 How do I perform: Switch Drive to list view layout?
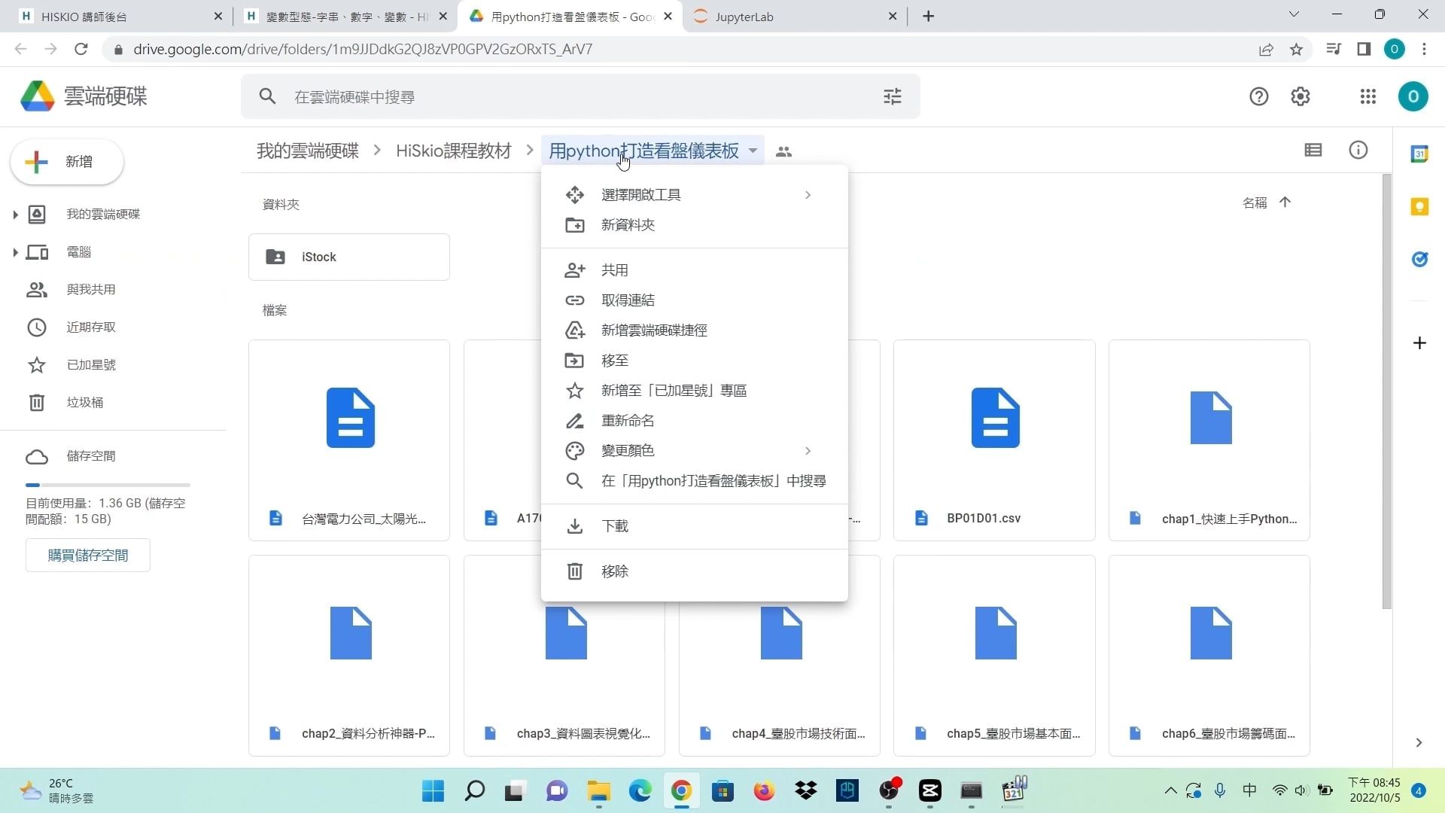[1313, 150]
